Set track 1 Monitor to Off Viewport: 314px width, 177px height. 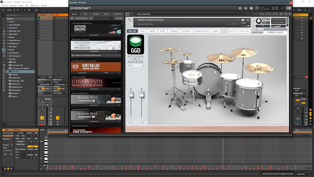pos(48,89)
